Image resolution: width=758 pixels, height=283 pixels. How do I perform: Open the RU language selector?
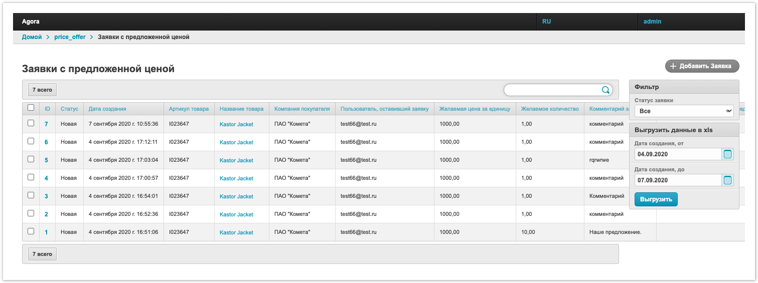(546, 22)
